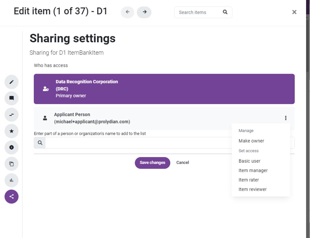
Task: Click the Cancel button
Action: (182, 163)
